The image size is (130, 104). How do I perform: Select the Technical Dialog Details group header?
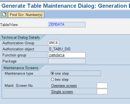[20, 37]
